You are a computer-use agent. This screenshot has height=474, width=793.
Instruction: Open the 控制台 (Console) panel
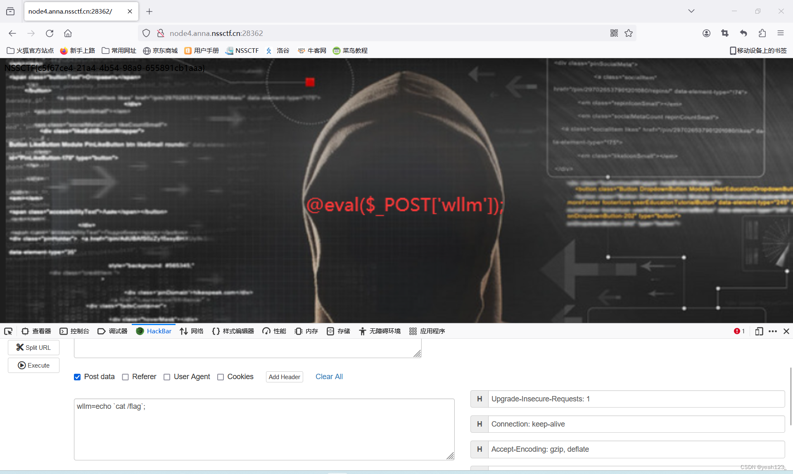pyautogui.click(x=75, y=331)
